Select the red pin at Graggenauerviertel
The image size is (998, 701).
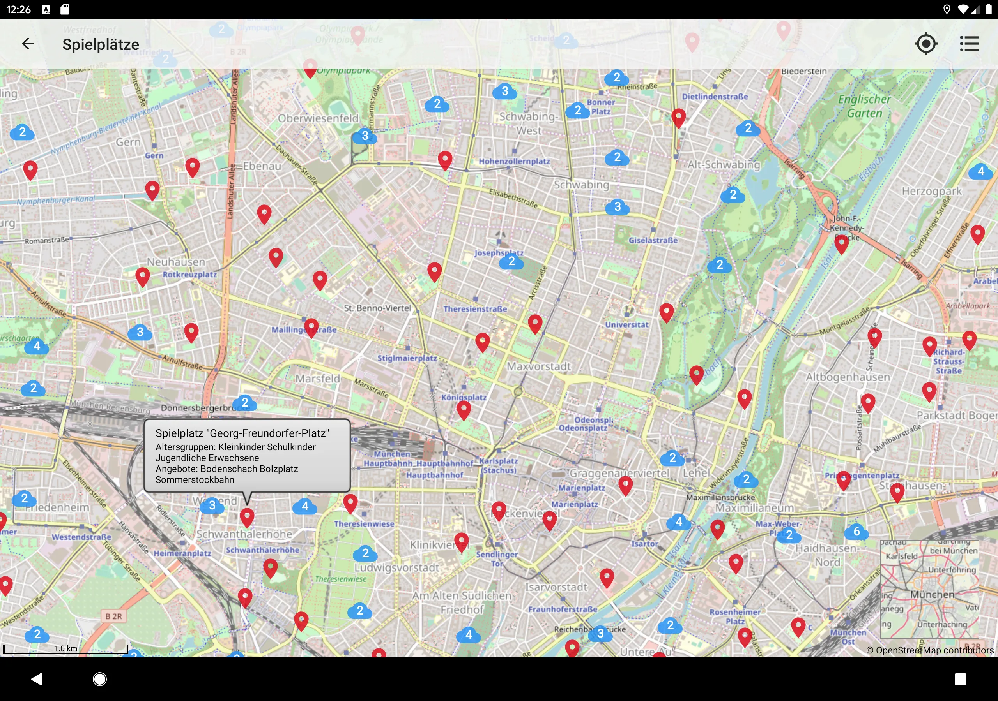pyautogui.click(x=625, y=486)
